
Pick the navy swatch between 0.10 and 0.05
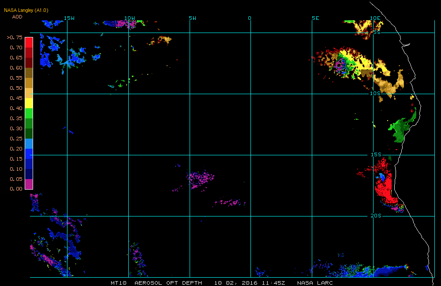coord(29,174)
